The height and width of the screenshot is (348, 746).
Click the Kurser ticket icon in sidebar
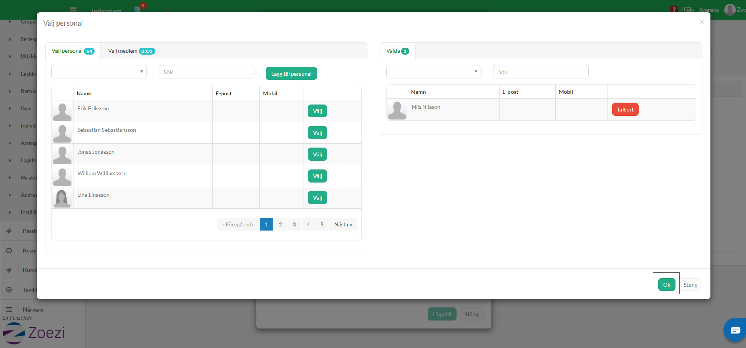click(x=9, y=270)
